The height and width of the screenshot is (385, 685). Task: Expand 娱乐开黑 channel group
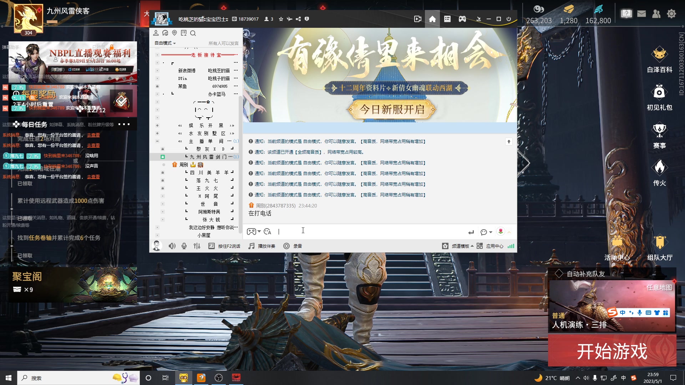pyautogui.click(x=157, y=125)
